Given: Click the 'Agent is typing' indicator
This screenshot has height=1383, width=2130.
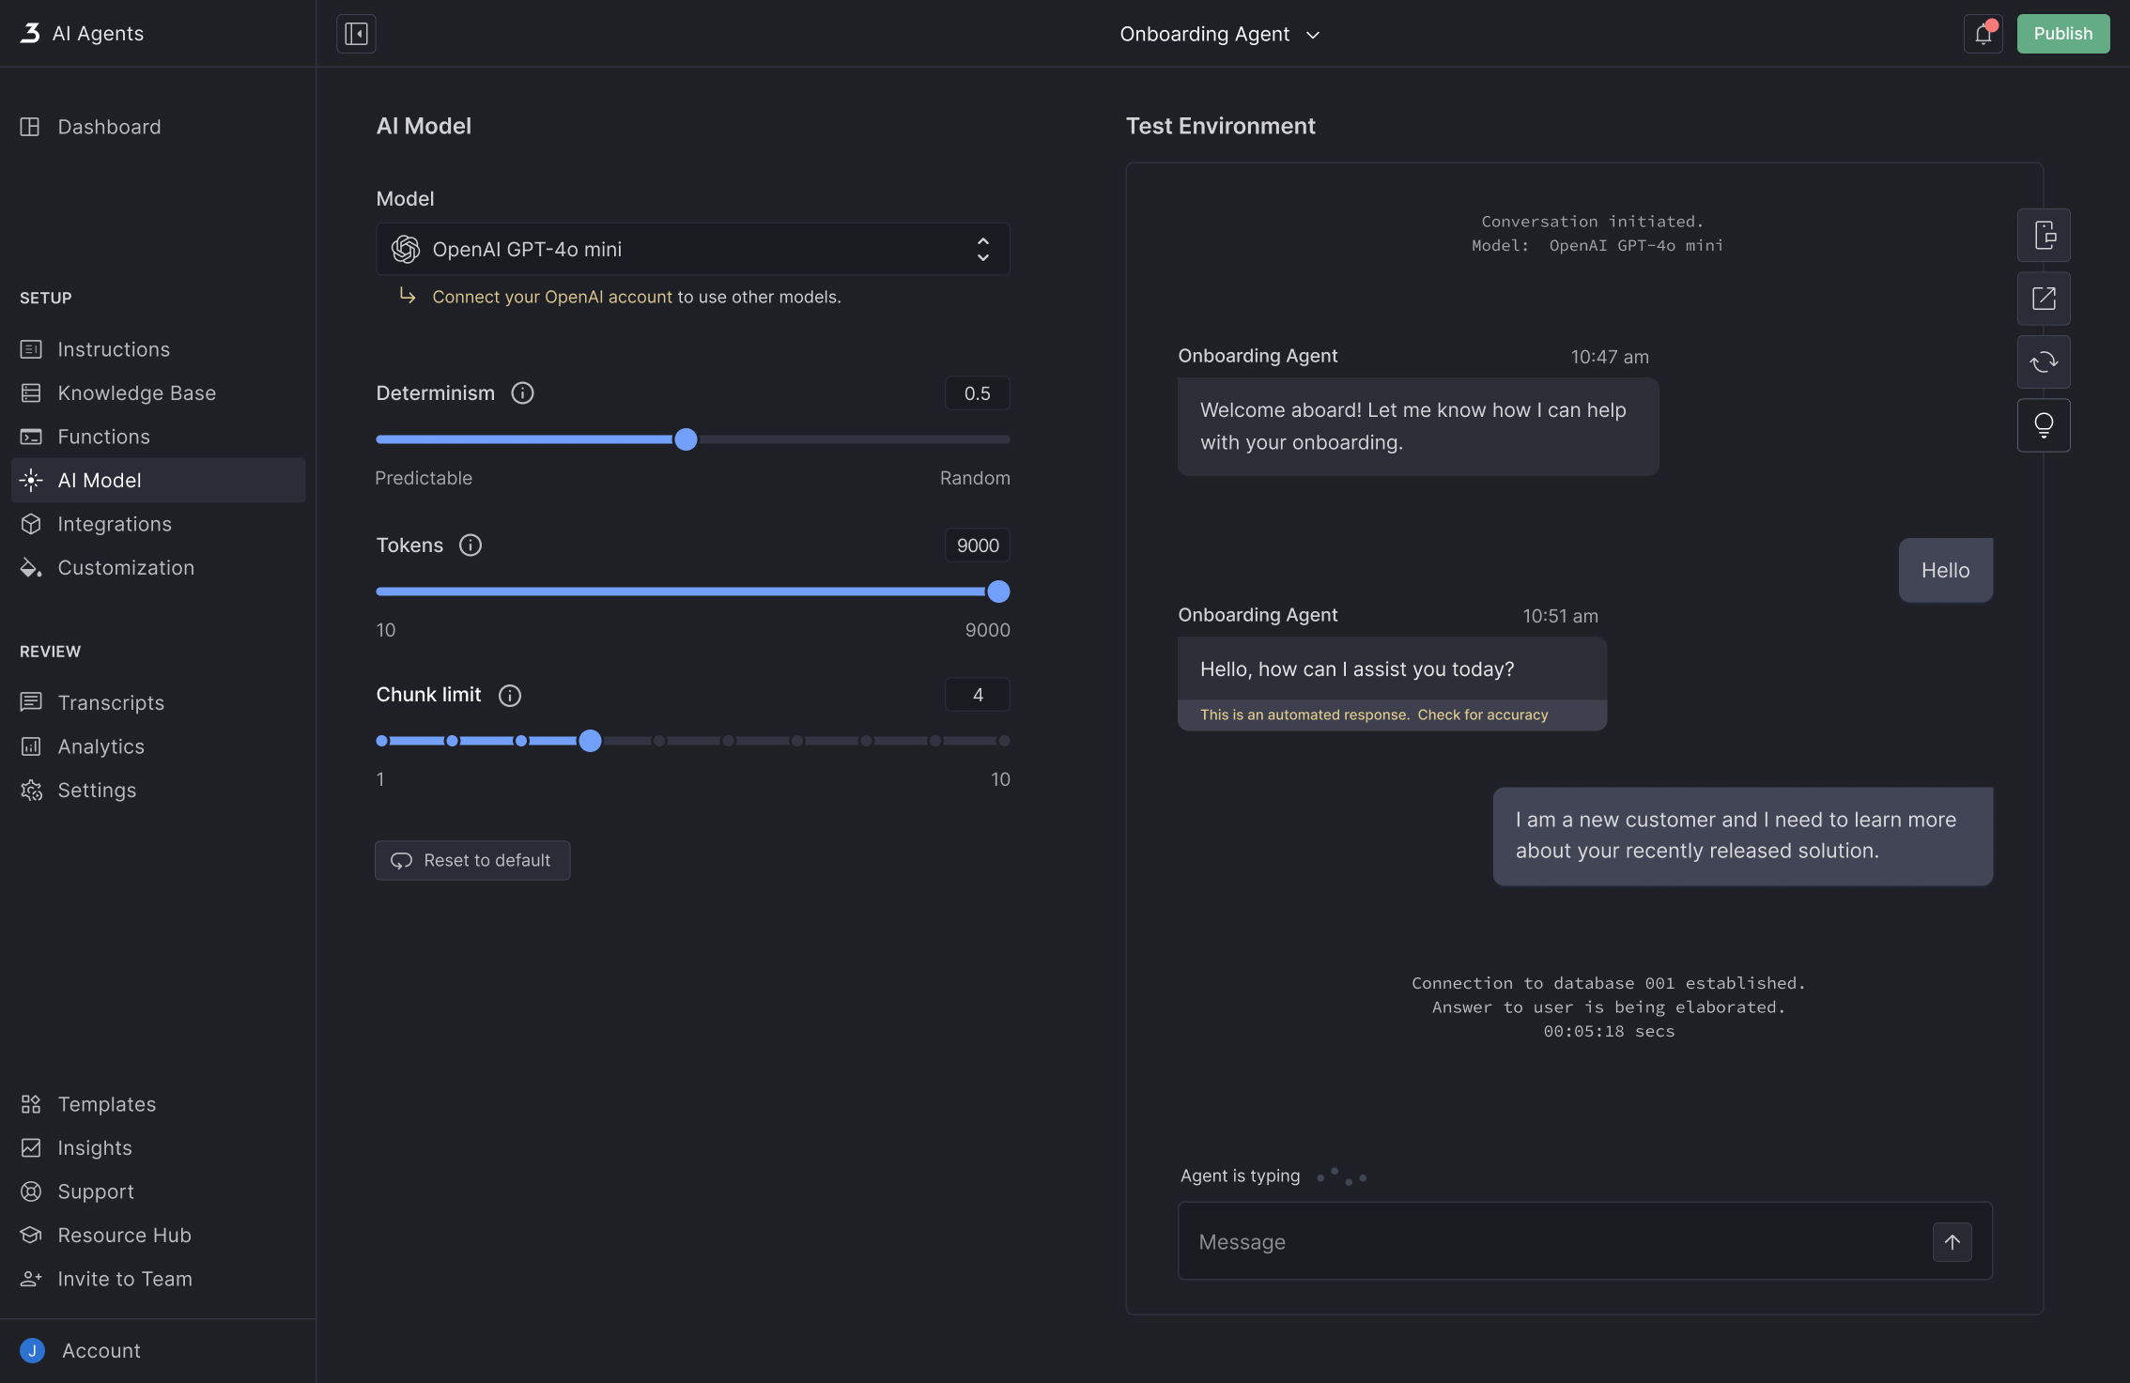Looking at the screenshot, I should 1273,1176.
